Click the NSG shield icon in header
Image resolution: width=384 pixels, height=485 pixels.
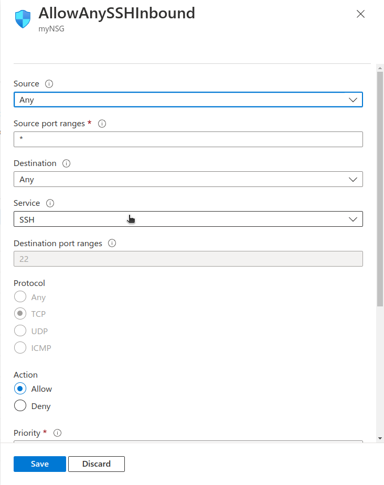23,19
